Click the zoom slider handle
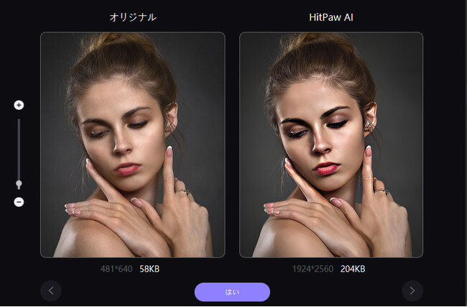467x307 pixels. pyautogui.click(x=19, y=184)
